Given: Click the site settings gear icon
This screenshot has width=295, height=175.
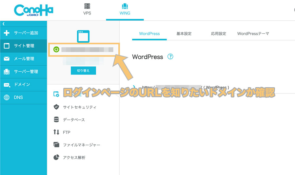Looking at the screenshot, I should [56, 94].
